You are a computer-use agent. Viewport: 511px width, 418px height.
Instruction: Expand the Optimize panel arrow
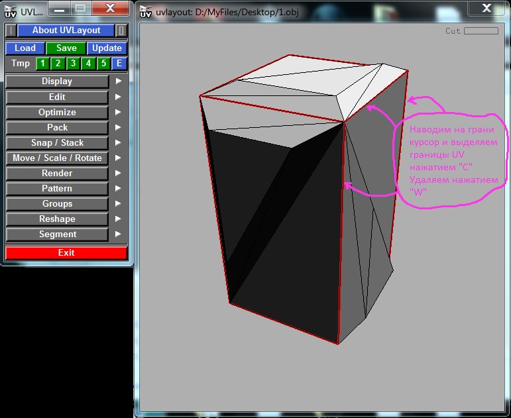pyautogui.click(x=119, y=113)
